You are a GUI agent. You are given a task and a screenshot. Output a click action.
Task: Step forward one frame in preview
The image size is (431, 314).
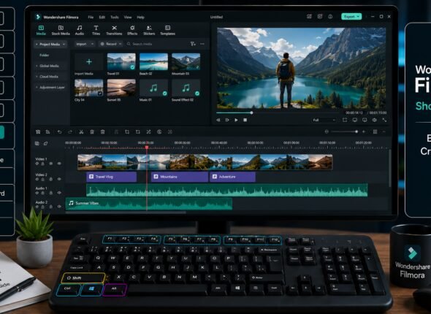227,120
